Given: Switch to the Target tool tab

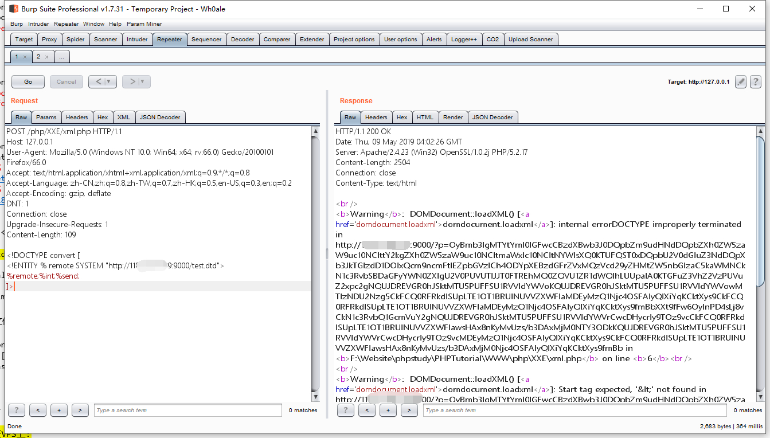Looking at the screenshot, I should coord(24,40).
